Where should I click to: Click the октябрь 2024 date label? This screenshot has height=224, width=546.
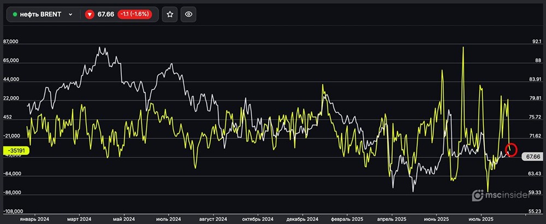258,219
